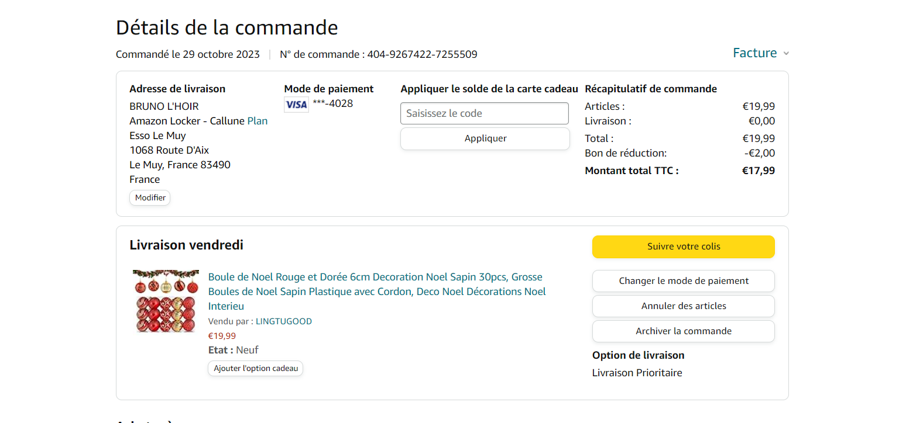Click the Livraison vendredi heading

click(186, 245)
